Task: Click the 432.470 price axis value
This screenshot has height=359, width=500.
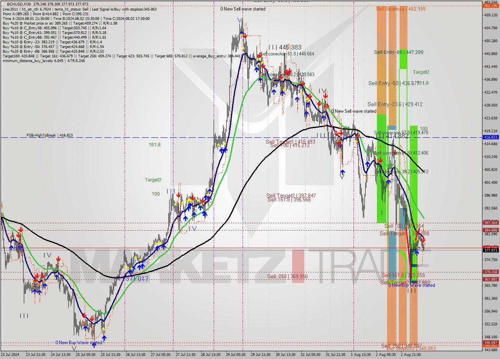Action: pyautogui.click(x=491, y=92)
